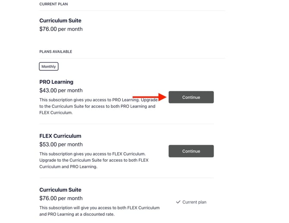The height and width of the screenshot is (223, 289).
Task: Click the PRO Learning subscription description text
Action: pos(97,106)
